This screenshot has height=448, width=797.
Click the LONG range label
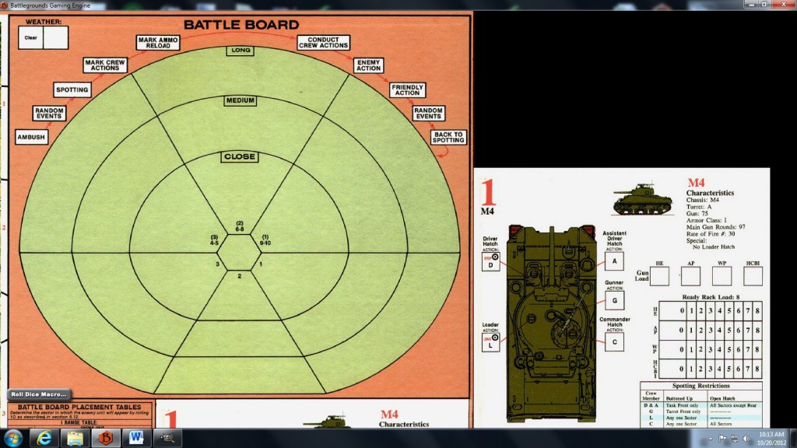tap(241, 51)
